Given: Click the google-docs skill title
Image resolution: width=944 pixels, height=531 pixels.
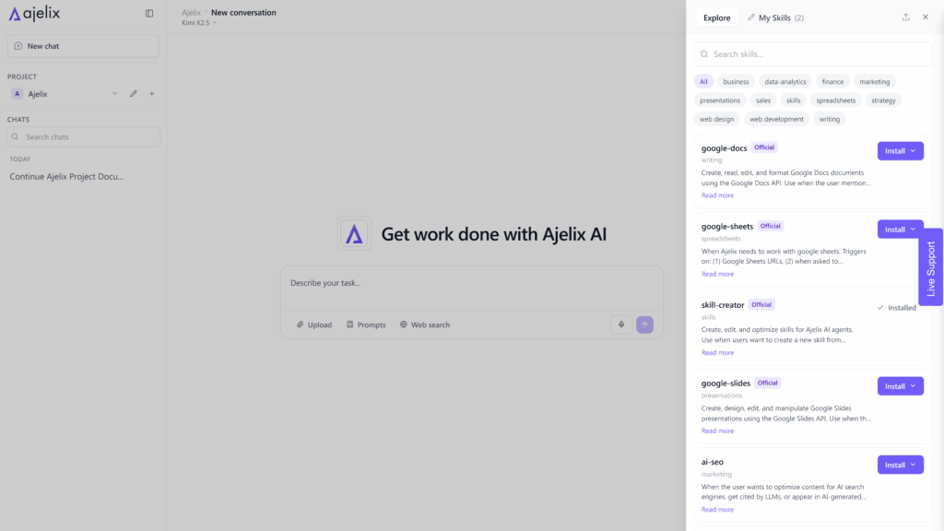Looking at the screenshot, I should tap(724, 148).
